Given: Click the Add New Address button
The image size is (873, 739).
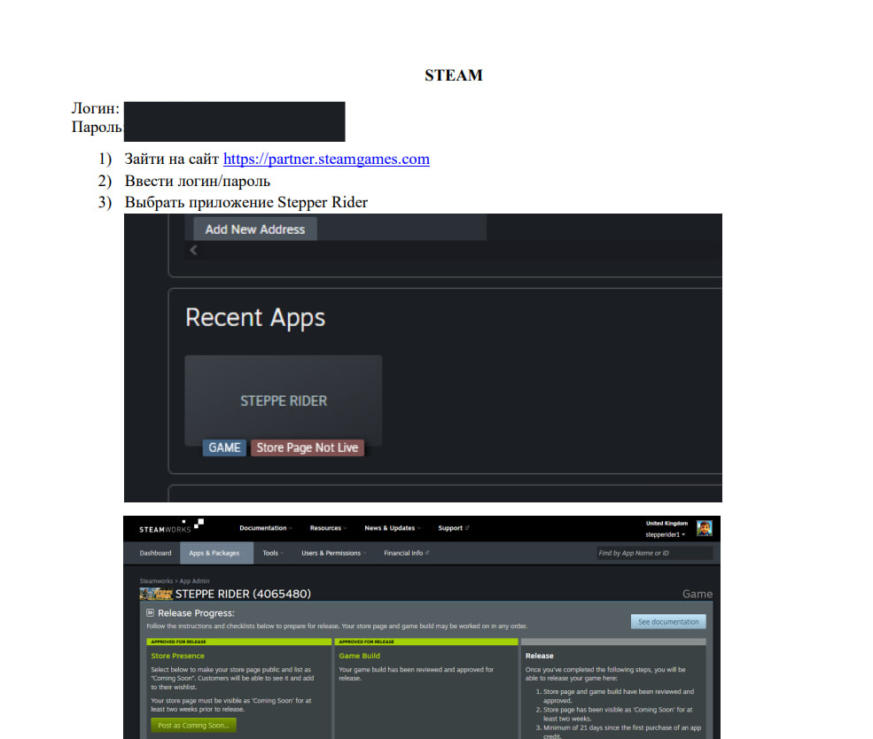Looking at the screenshot, I should (x=255, y=229).
